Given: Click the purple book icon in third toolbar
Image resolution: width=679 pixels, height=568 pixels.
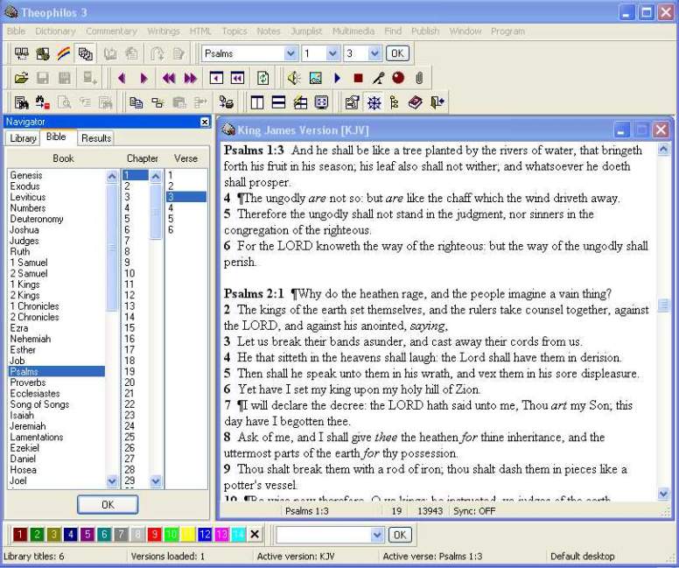Looking at the screenshot, I should 416,102.
